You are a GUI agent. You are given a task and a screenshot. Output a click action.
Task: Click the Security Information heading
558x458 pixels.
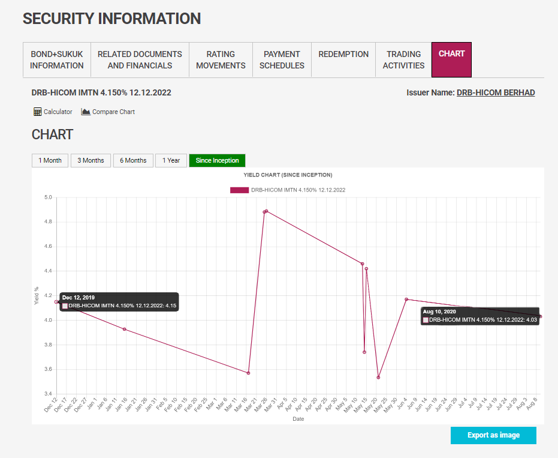pos(111,19)
